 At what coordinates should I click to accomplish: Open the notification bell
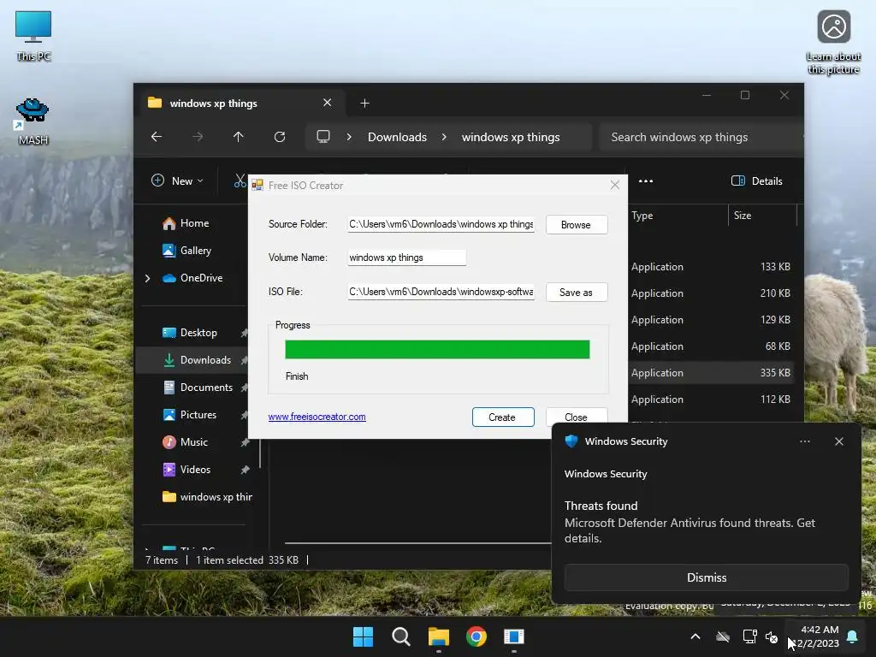tap(852, 636)
